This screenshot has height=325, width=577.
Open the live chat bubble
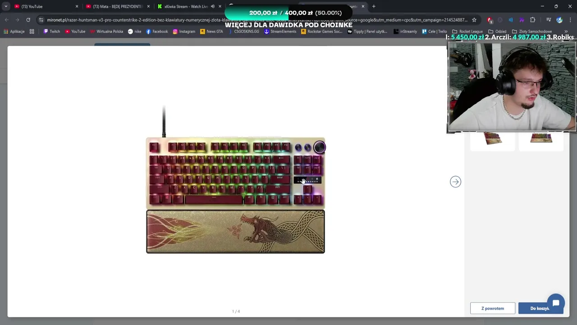[x=556, y=303]
